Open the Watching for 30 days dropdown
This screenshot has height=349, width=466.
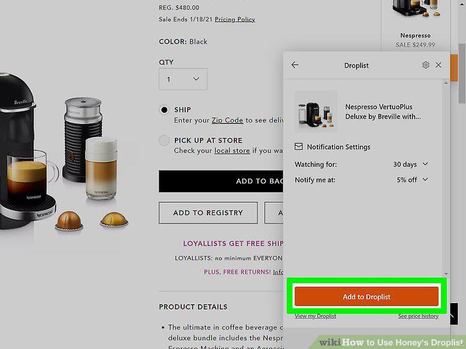410,164
